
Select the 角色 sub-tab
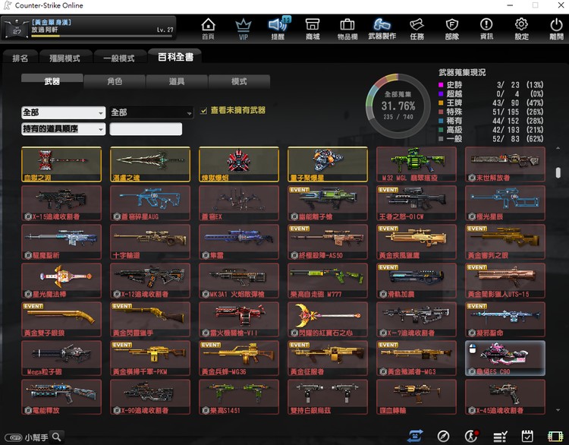[114, 81]
